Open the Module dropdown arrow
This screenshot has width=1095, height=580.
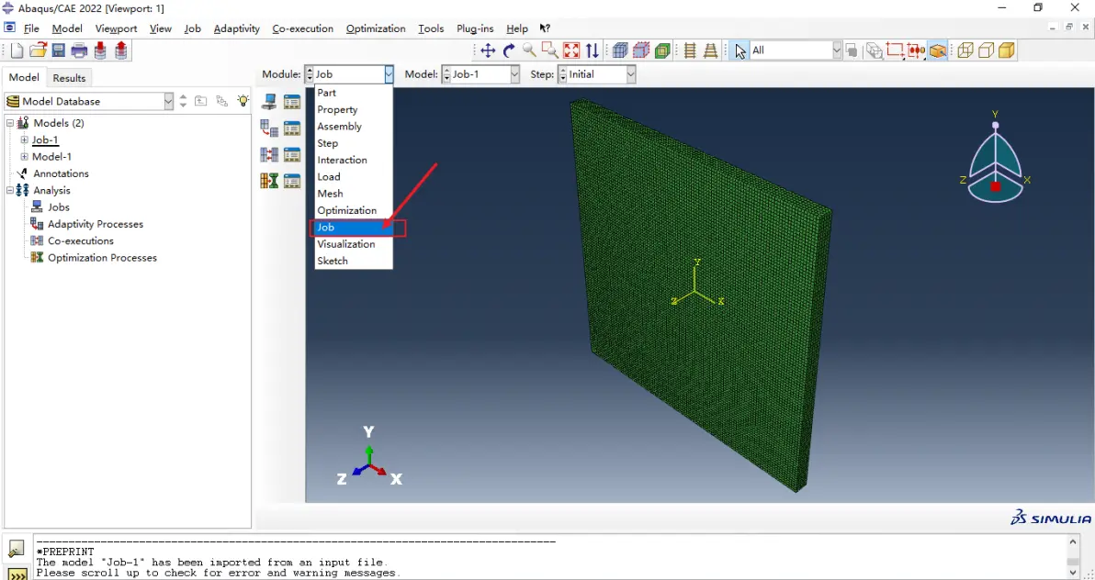[389, 74]
